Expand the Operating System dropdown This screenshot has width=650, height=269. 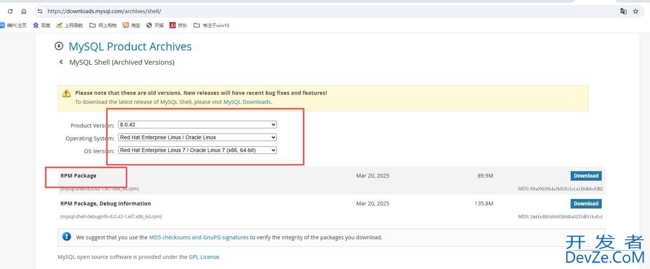click(197, 137)
